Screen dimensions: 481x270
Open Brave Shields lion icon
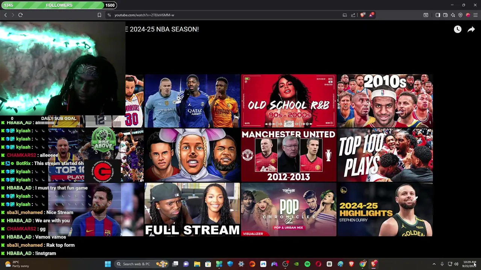pyautogui.click(x=363, y=15)
